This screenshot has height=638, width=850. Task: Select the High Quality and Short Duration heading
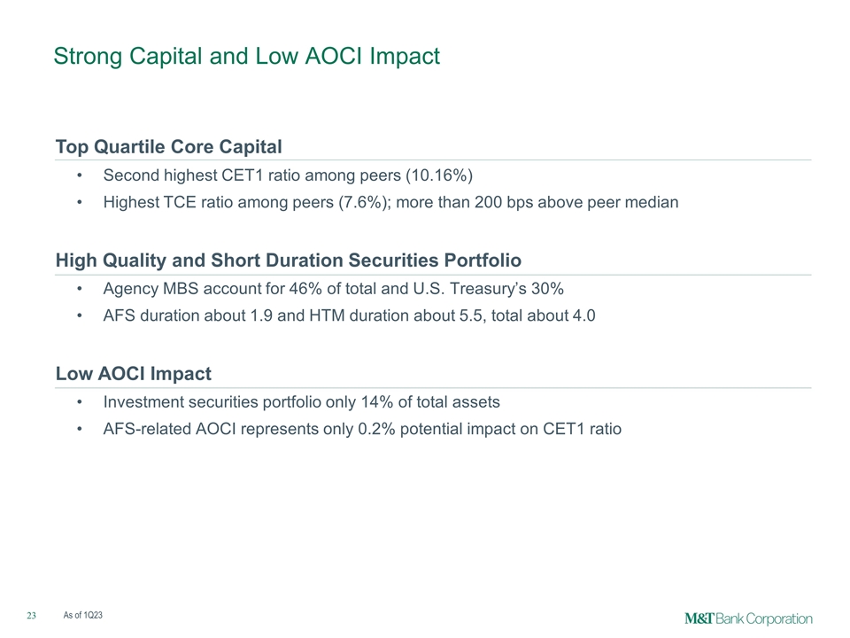click(288, 260)
